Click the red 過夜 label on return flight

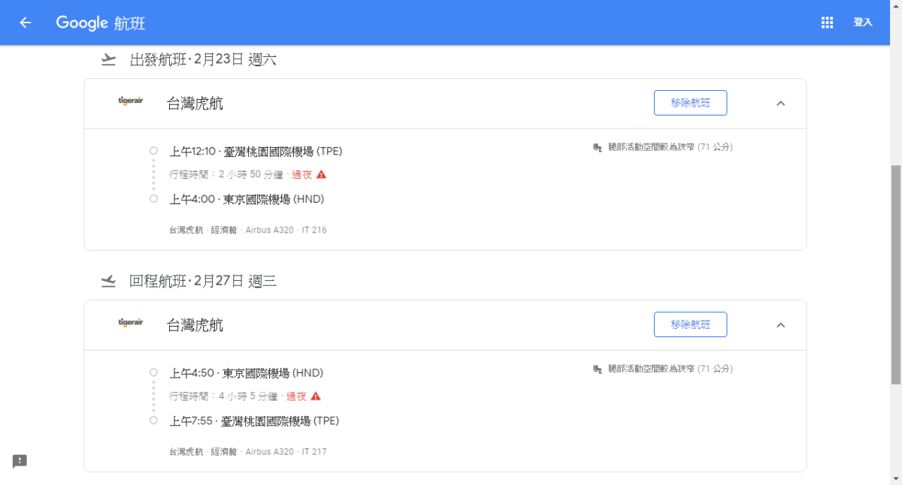296,396
